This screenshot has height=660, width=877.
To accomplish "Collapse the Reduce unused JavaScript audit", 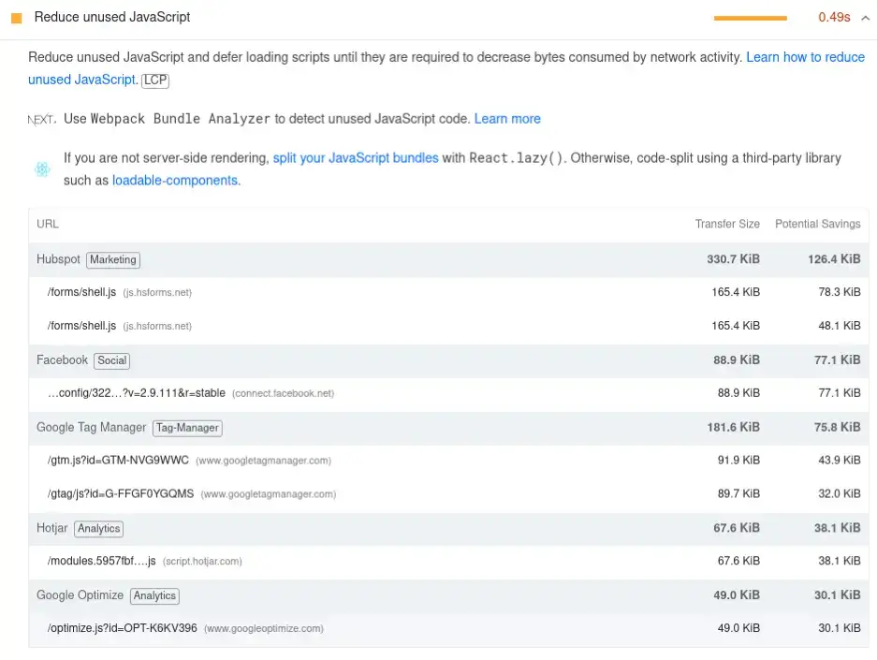I will click(x=866, y=17).
